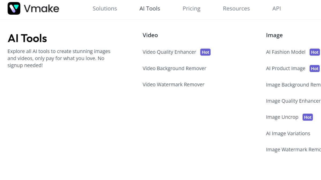Open the Solutions menu

(105, 9)
